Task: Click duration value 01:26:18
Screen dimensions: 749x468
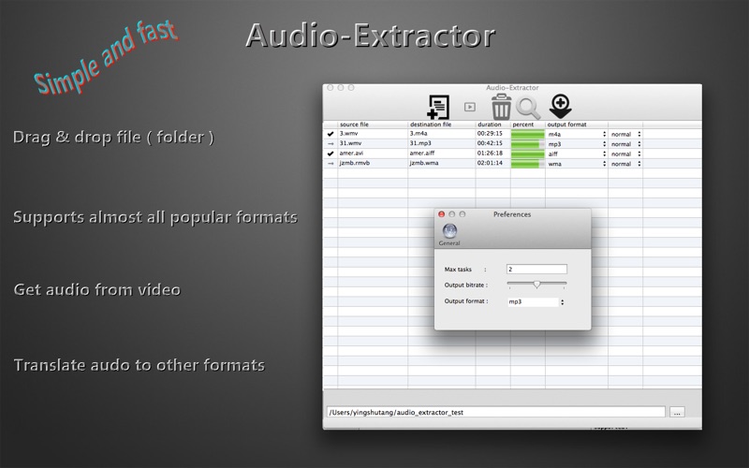Action: point(490,154)
